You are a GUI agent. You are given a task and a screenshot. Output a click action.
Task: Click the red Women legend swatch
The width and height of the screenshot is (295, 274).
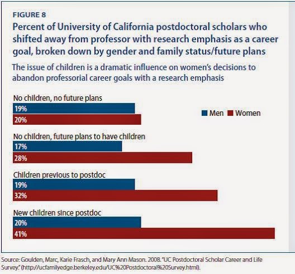pos(230,113)
